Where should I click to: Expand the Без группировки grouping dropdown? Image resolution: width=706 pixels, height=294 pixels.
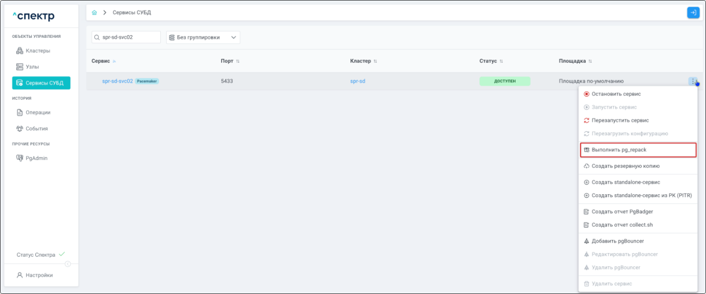pyautogui.click(x=203, y=37)
